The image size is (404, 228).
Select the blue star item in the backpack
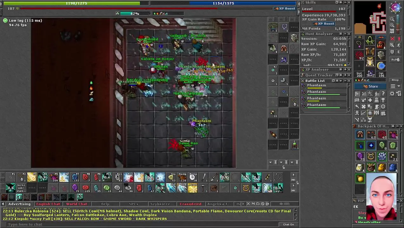[371, 145]
